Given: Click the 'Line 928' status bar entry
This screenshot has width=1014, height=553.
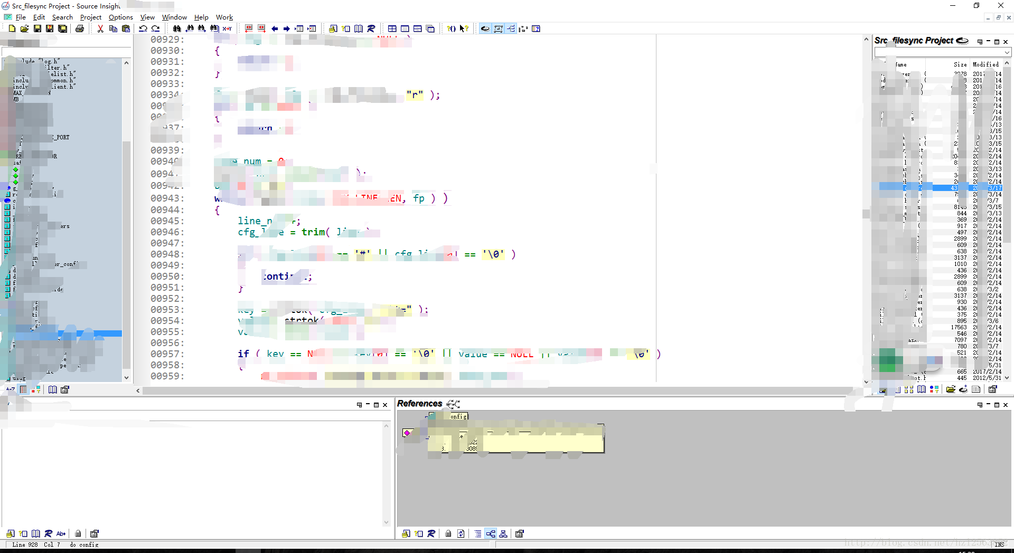Looking at the screenshot, I should point(25,545).
